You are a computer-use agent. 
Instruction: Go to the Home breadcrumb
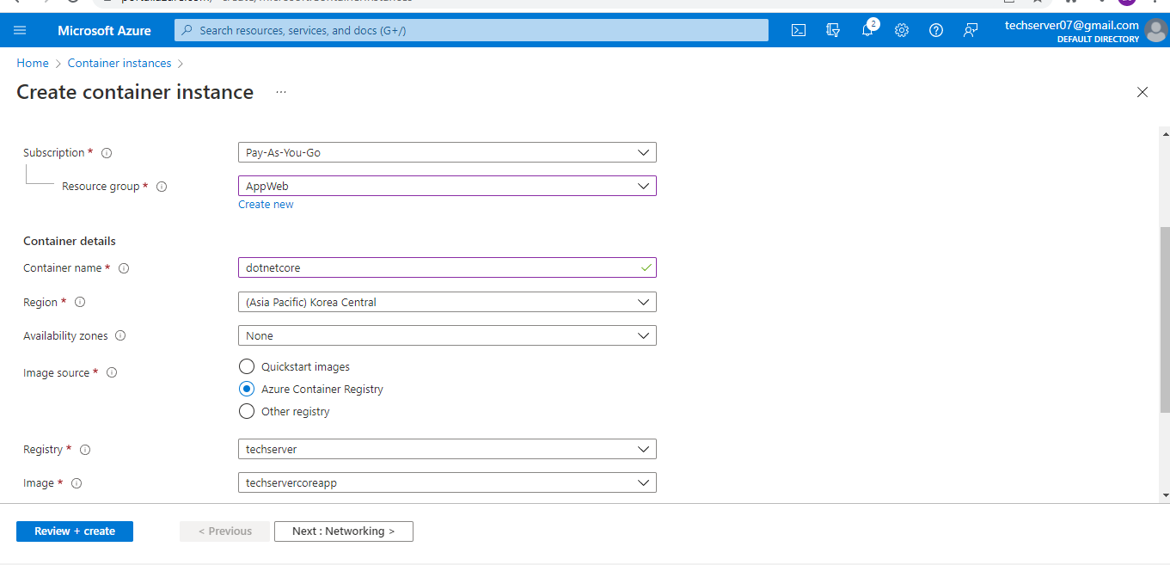pos(33,63)
